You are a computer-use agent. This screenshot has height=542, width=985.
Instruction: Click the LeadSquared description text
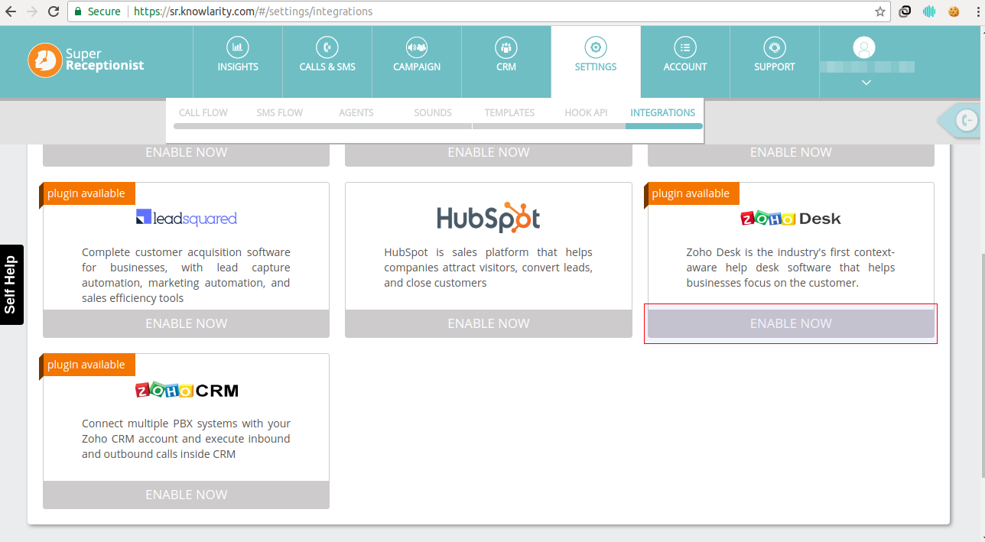187,275
